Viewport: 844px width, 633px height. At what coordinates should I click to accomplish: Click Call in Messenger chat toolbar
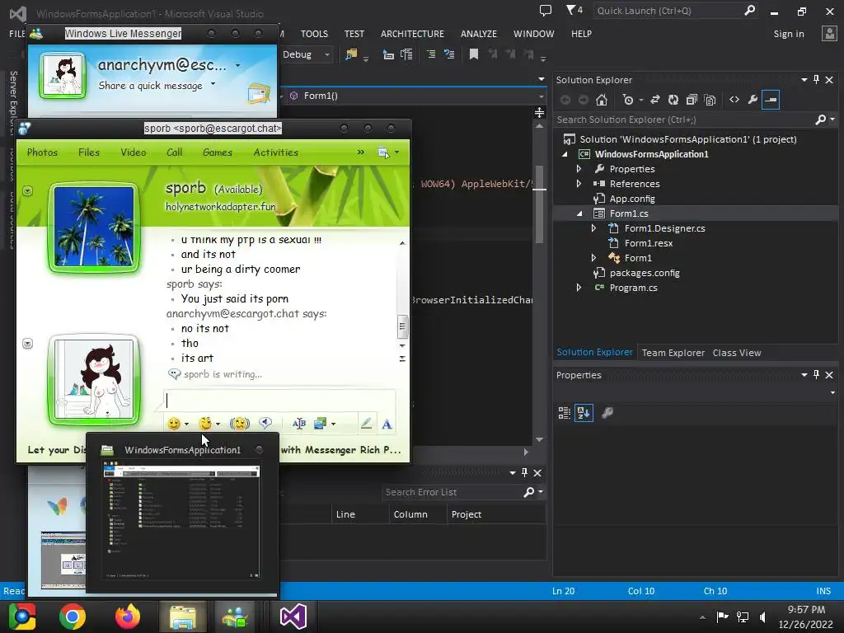(x=174, y=152)
